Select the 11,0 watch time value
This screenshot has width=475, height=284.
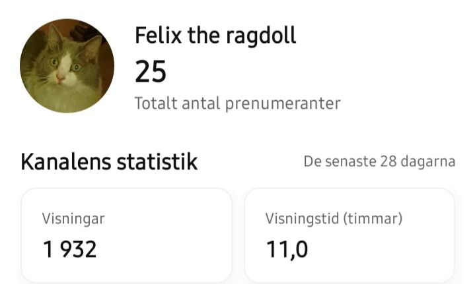287,249
